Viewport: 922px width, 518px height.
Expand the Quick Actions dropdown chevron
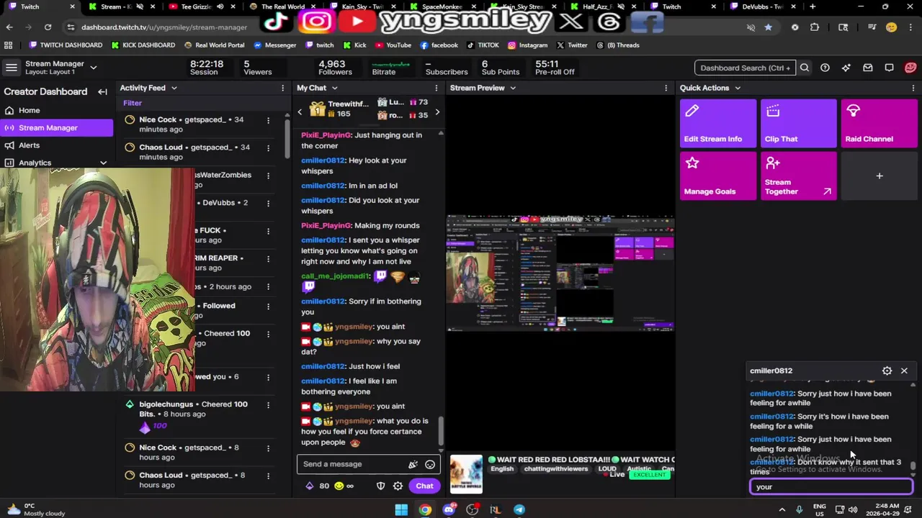[x=737, y=88]
